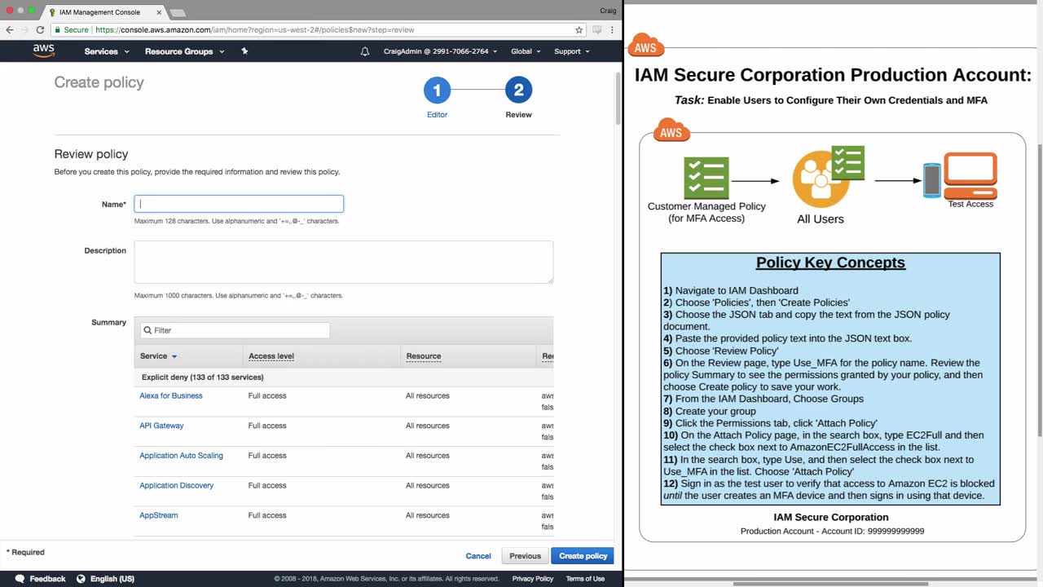Screen dimensions: 1043x587
Task: Click the "IAM Secure Corporation Production Account:" title
Action: point(833,75)
